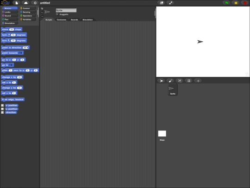Click the set x to block
The image size is (250, 188).
tap(9, 83)
